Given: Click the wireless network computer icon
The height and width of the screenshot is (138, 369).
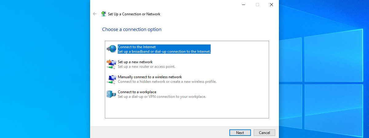Looking at the screenshot, I should point(111,79).
